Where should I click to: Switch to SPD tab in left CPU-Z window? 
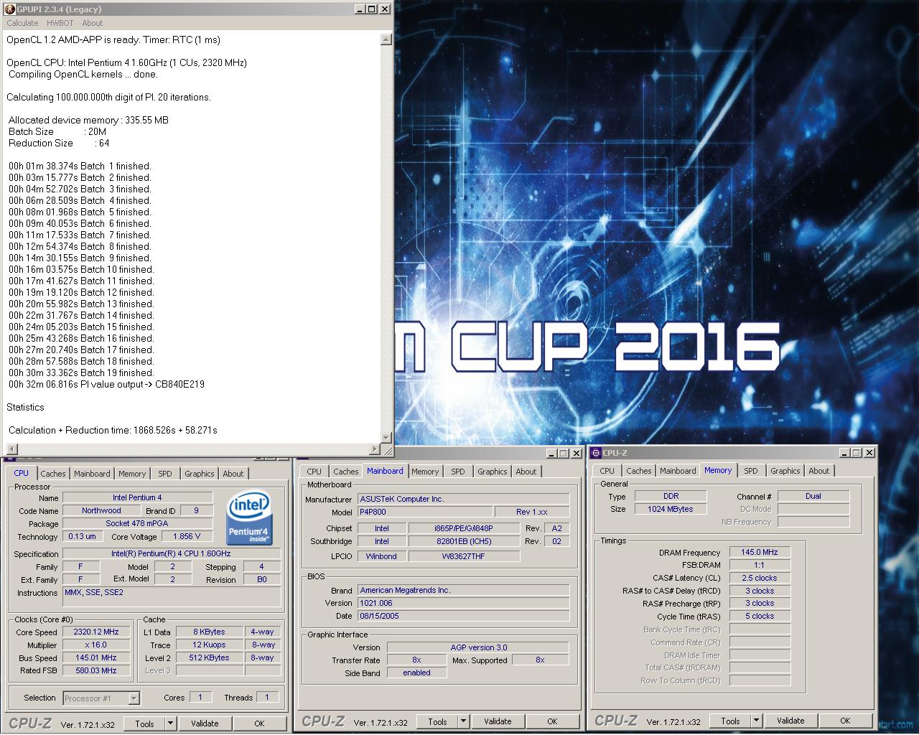[x=165, y=474]
